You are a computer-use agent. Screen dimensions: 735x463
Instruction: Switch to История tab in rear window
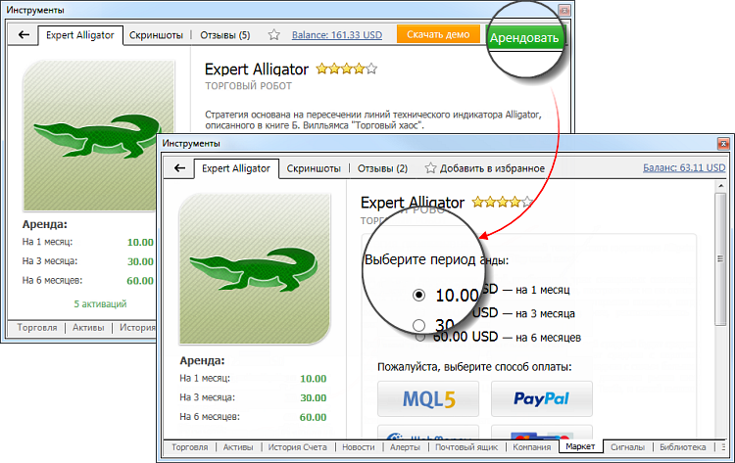click(137, 328)
